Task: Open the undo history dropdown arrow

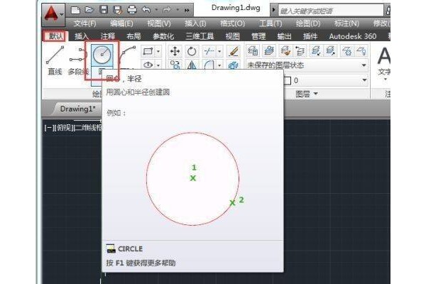Action: [156, 11]
